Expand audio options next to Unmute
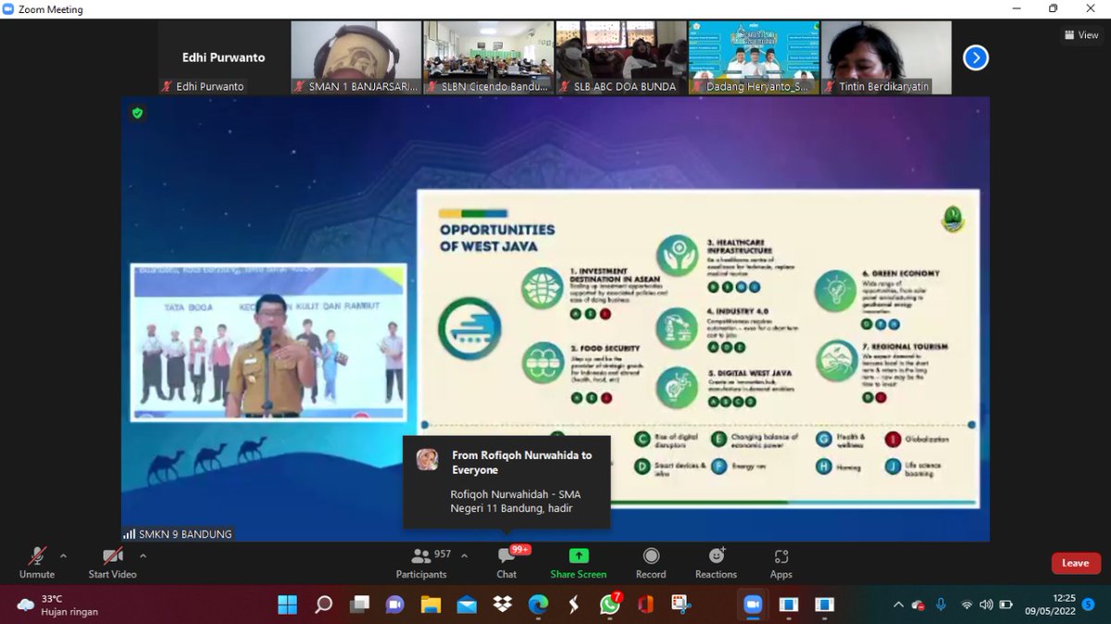 63,555
